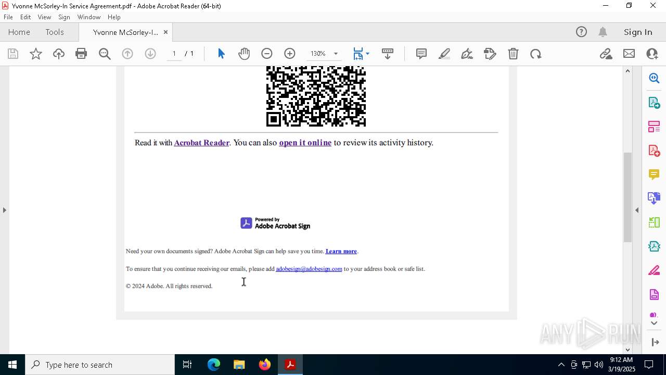Rotate the page with the circular arrow icon

click(x=536, y=54)
